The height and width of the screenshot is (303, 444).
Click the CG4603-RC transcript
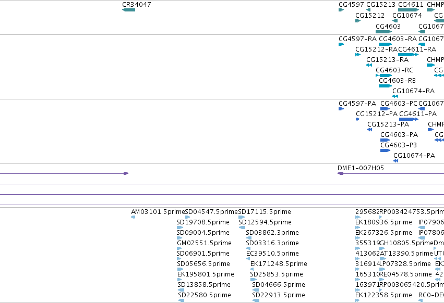(383, 75)
